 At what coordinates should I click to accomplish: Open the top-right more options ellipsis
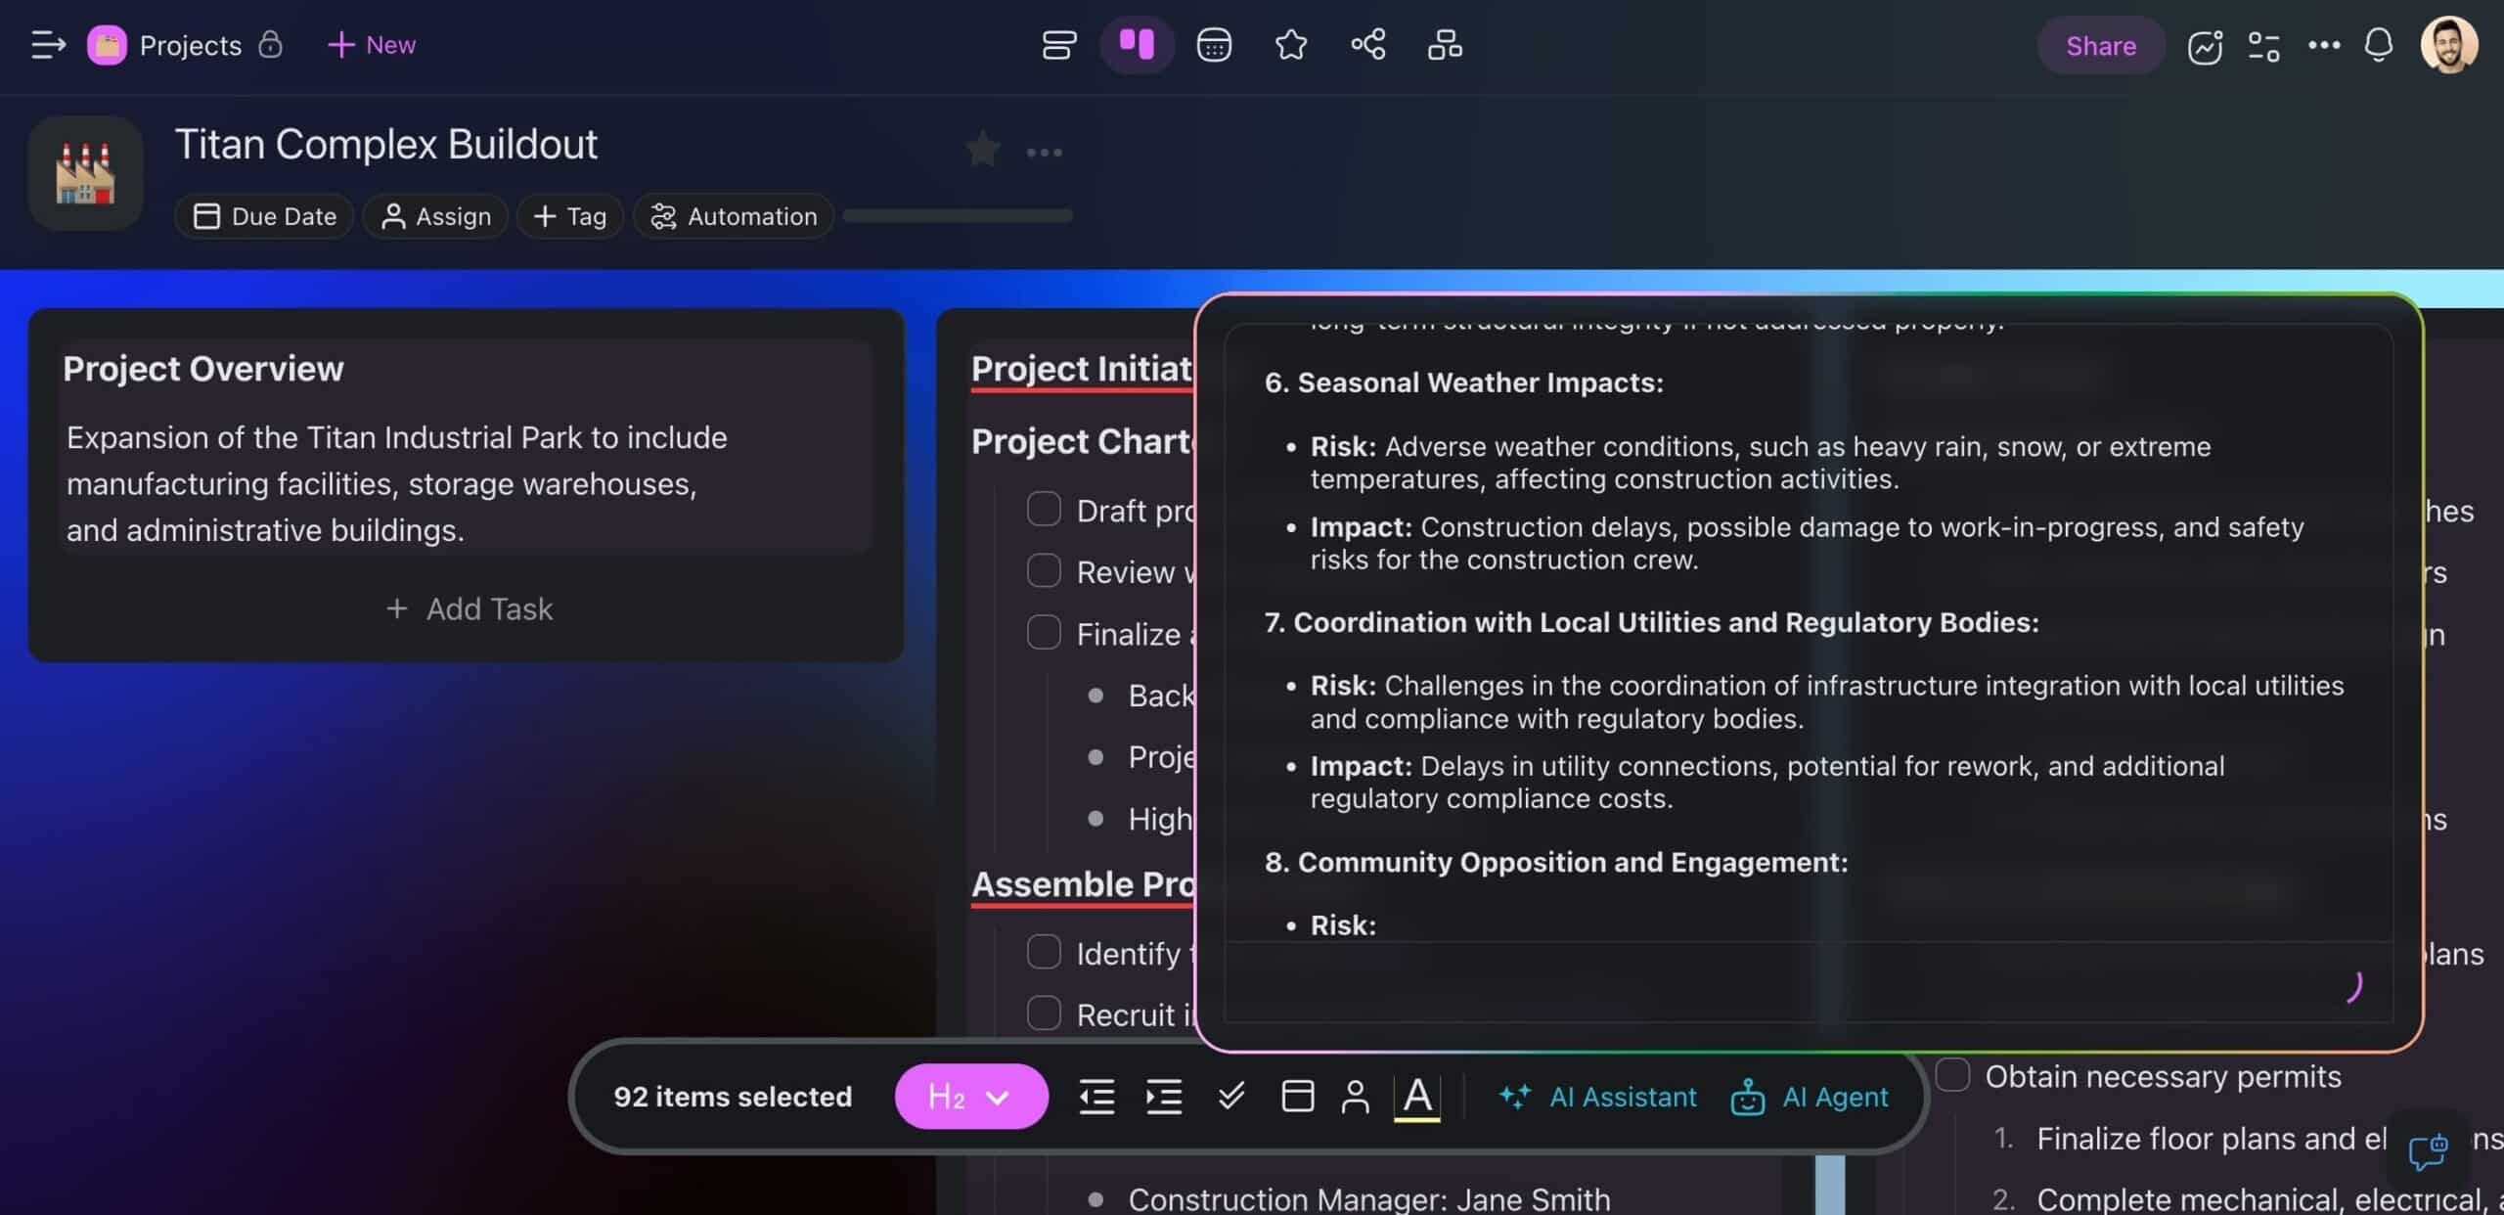pos(2324,45)
